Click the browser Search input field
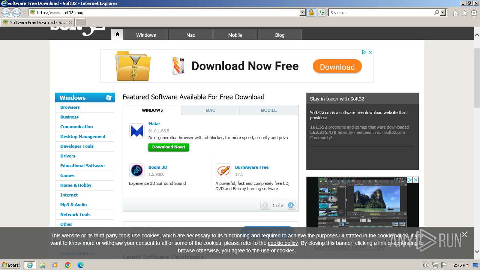480x270 pixels. (381, 12)
